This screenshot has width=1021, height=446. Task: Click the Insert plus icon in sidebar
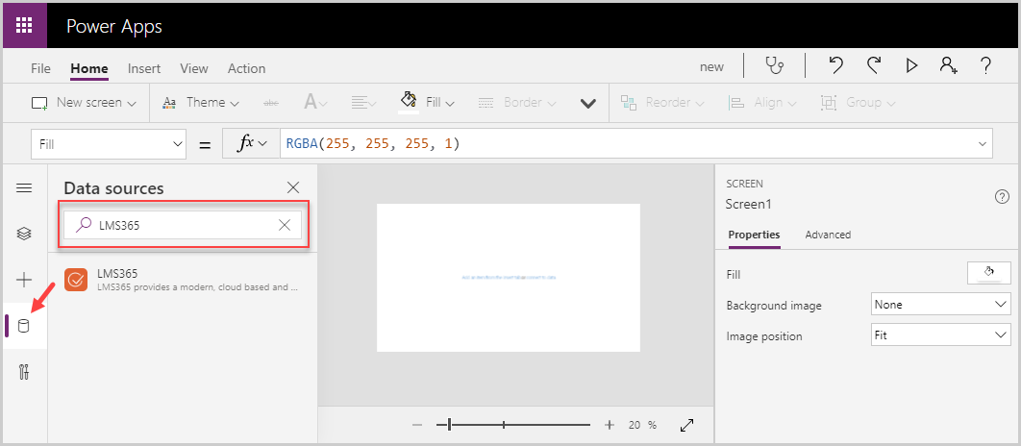(24, 280)
